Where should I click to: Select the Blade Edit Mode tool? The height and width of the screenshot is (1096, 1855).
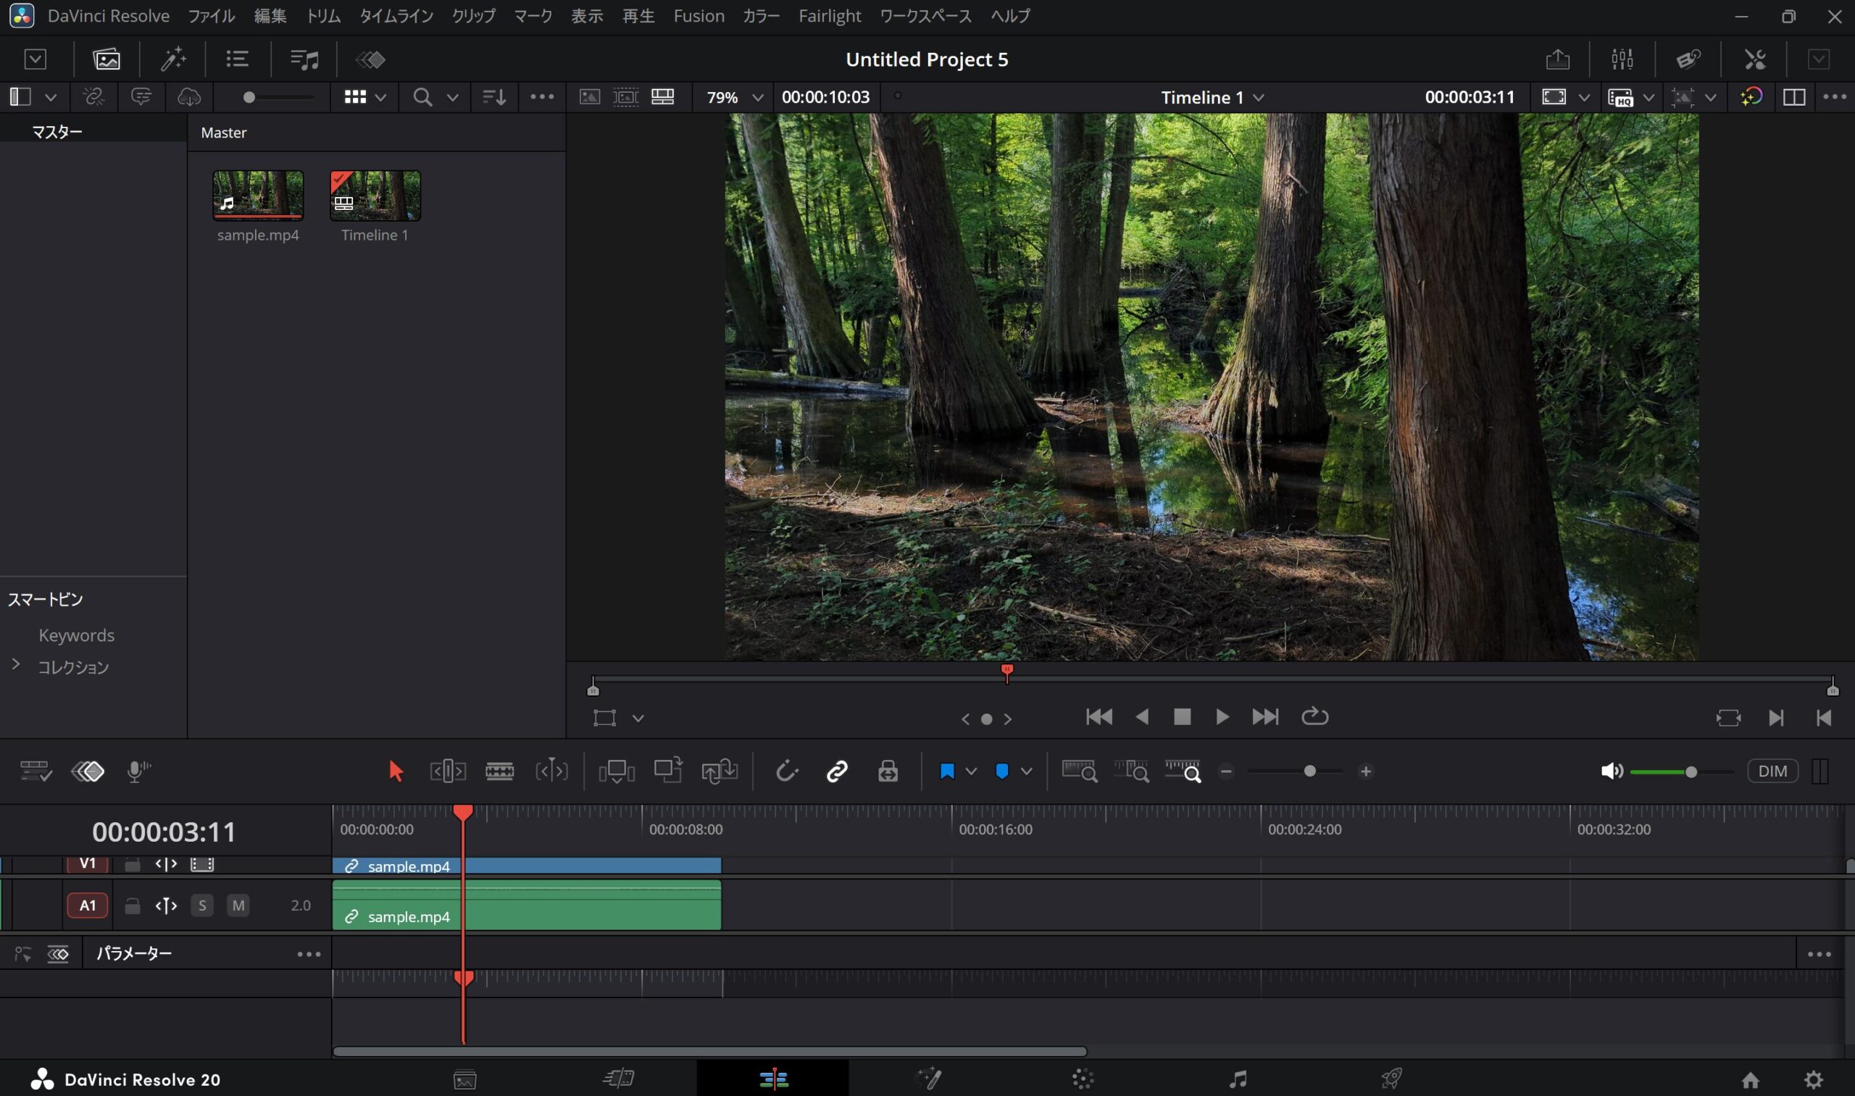pos(499,771)
